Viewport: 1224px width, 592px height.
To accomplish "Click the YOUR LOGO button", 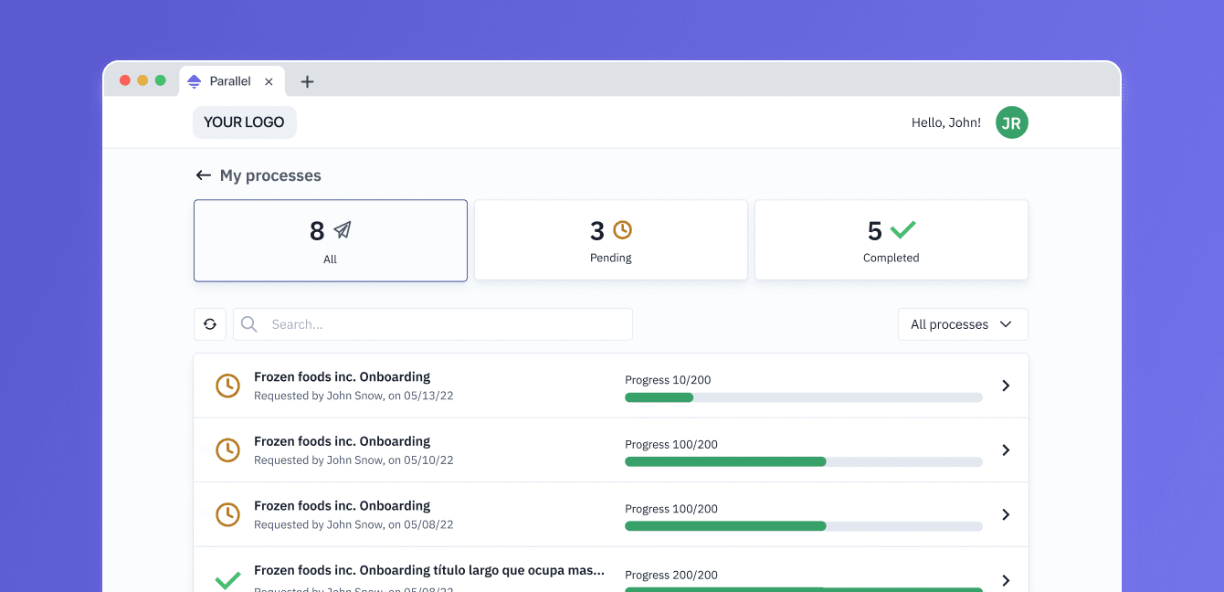I will click(x=245, y=122).
